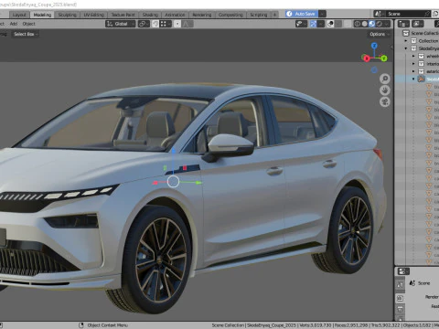Pin the scene to workspace
This screenshot has height=329, width=439.
pyautogui.click(x=427, y=14)
